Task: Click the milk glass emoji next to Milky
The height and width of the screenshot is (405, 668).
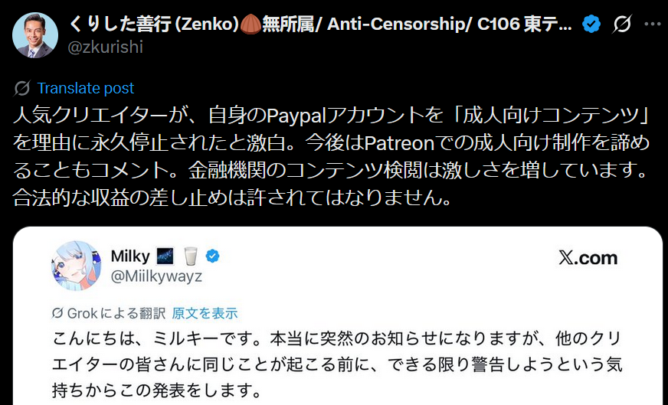Action: coord(191,256)
